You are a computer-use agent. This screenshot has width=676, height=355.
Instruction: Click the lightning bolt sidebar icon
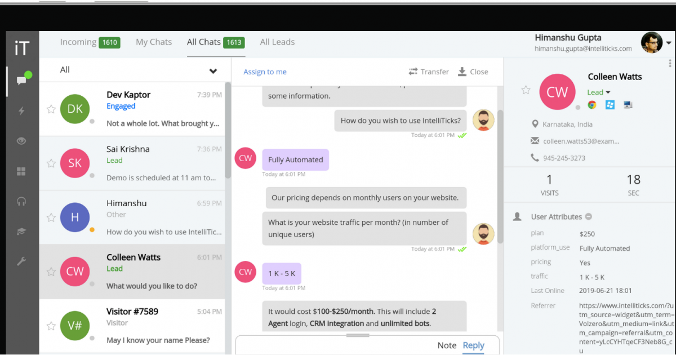21,111
